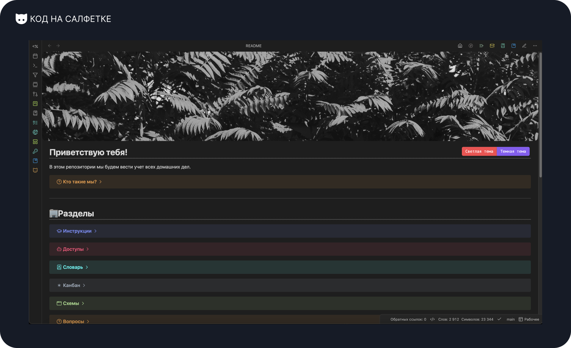Open the three-dots more options menu

(x=535, y=46)
